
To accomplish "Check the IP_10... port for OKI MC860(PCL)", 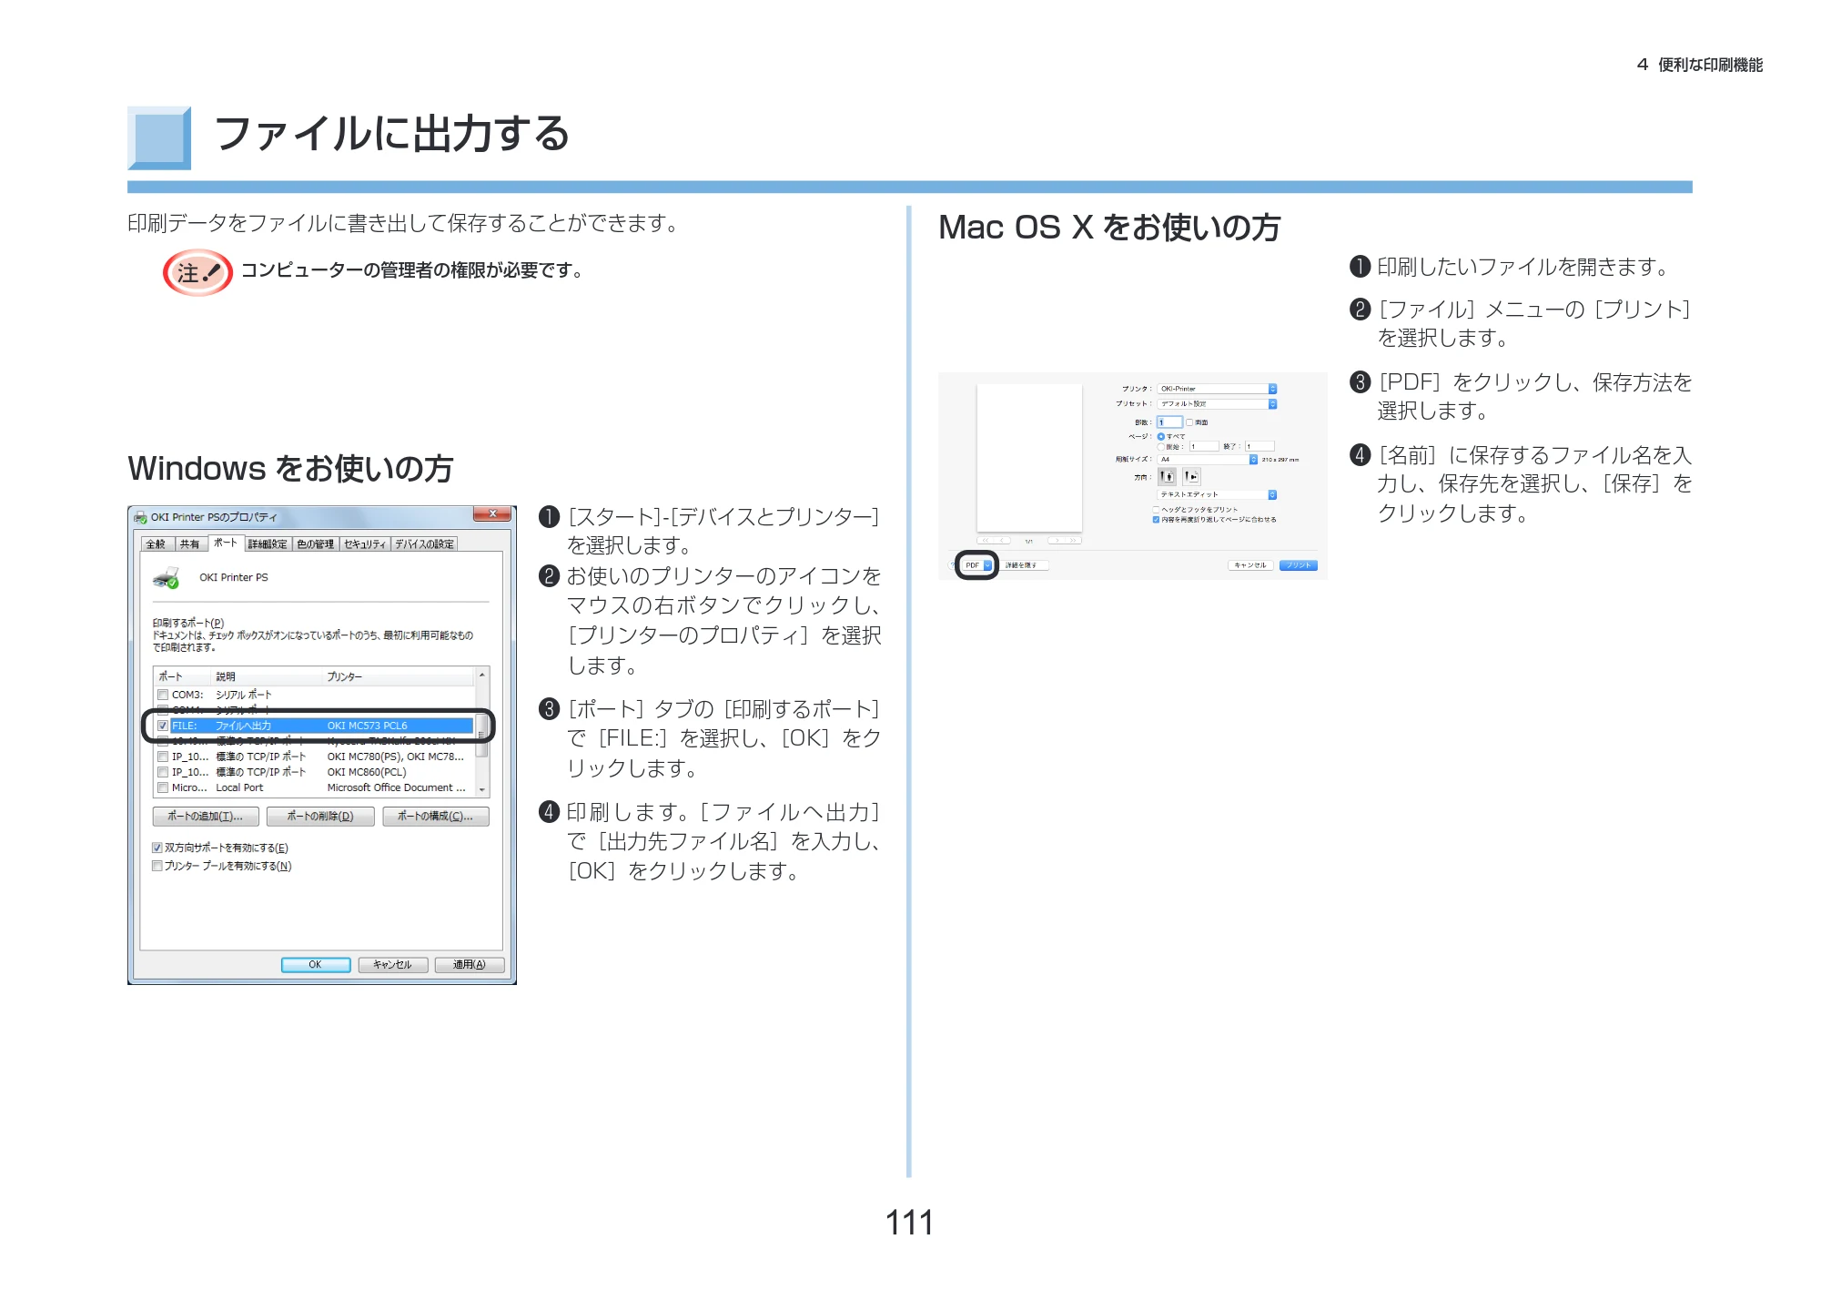I will (x=163, y=772).
